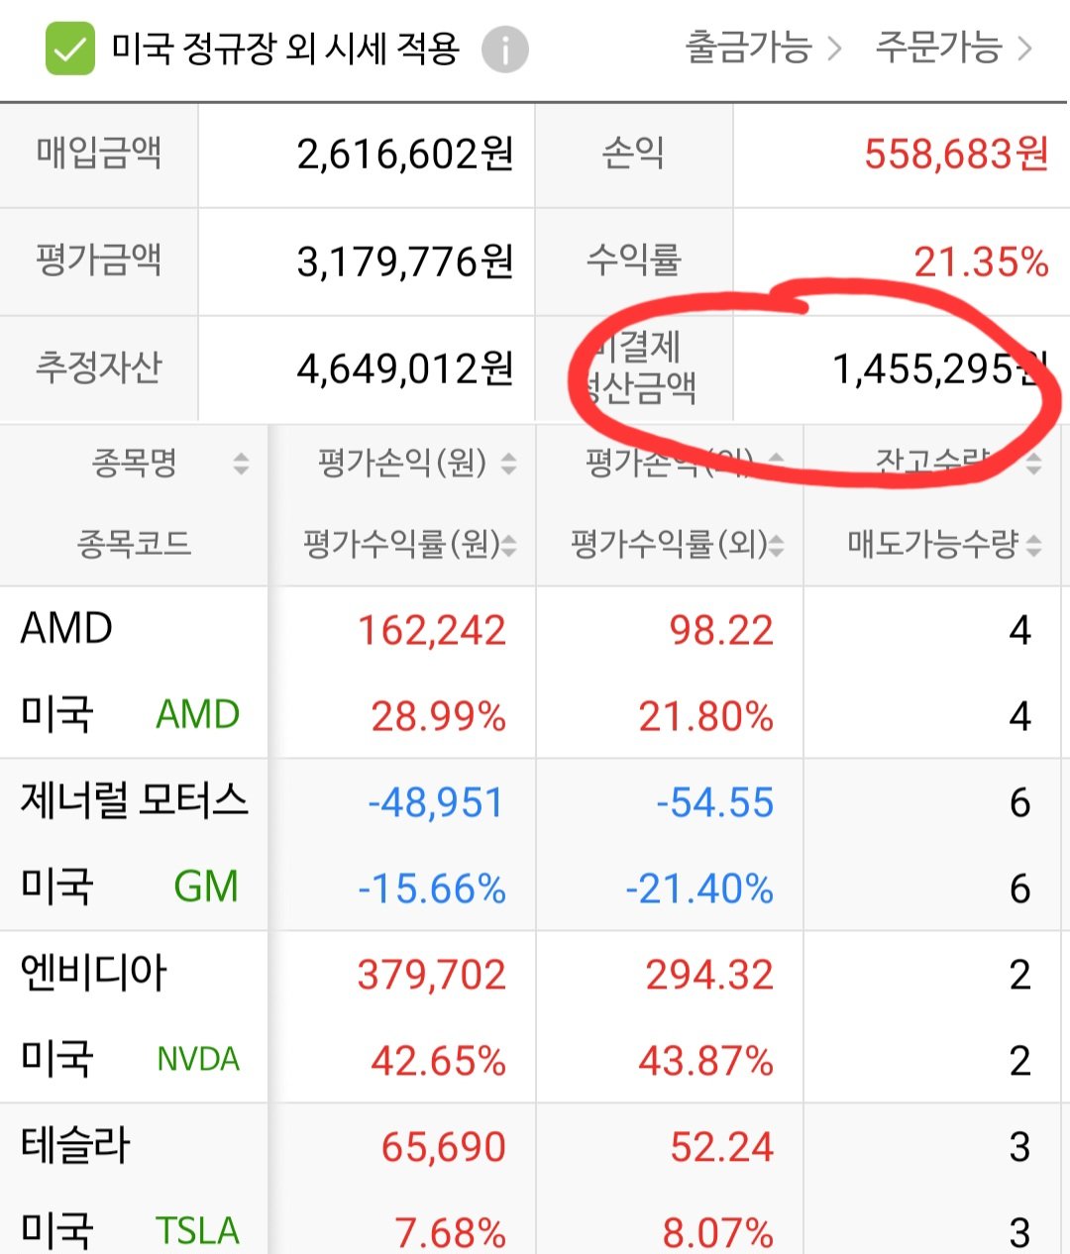Click the 추정자산 label cell
This screenshot has width=1070, height=1254.
pos(99,368)
